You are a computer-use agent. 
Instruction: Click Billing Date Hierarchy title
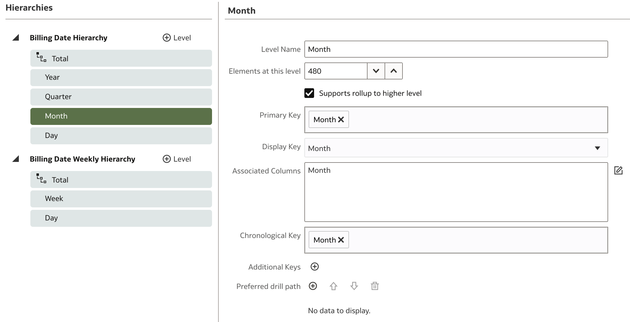click(x=69, y=38)
